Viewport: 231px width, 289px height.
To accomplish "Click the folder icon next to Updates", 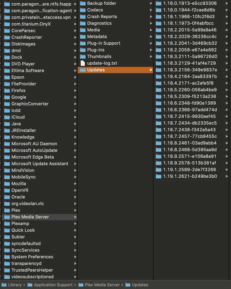I will (83, 70).
